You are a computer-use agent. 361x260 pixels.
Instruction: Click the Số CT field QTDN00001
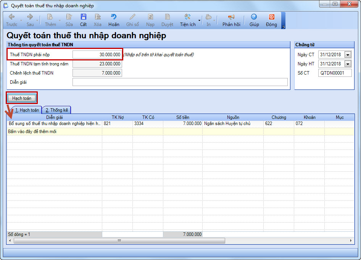[x=335, y=73]
